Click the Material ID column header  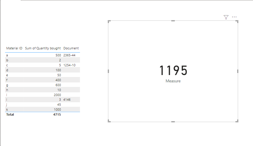pos(14,48)
